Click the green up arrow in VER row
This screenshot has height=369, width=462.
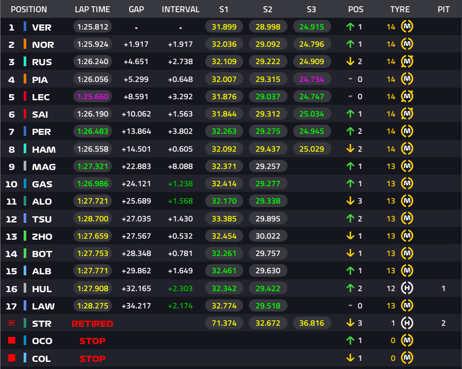(350, 27)
